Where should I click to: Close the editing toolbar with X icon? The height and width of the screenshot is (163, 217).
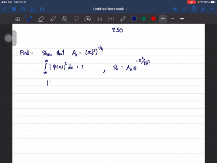click(x=203, y=9)
